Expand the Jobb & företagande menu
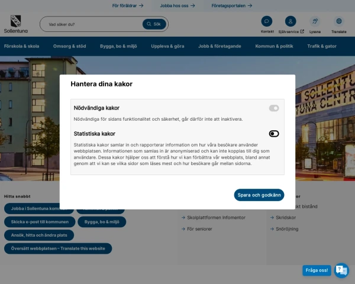The height and width of the screenshot is (284, 355). click(220, 46)
